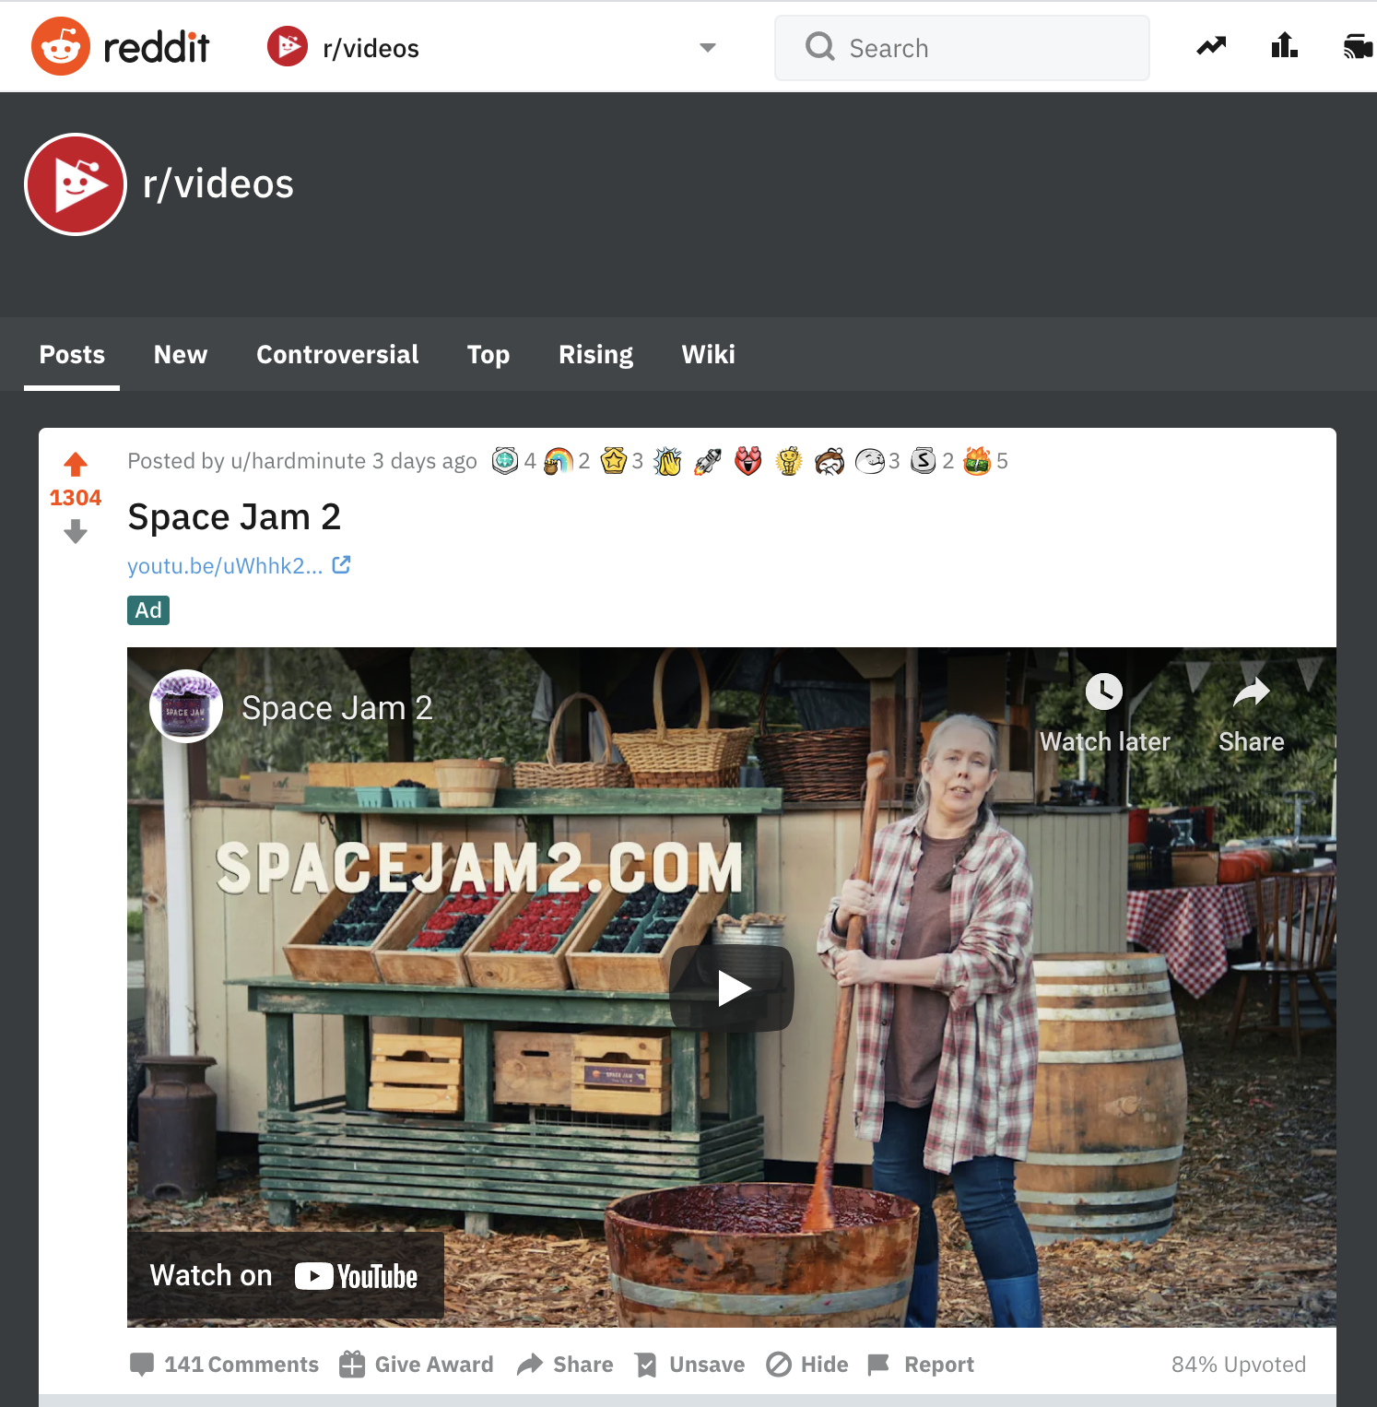Switch to the Controversial tab
This screenshot has width=1377, height=1407.
click(337, 355)
